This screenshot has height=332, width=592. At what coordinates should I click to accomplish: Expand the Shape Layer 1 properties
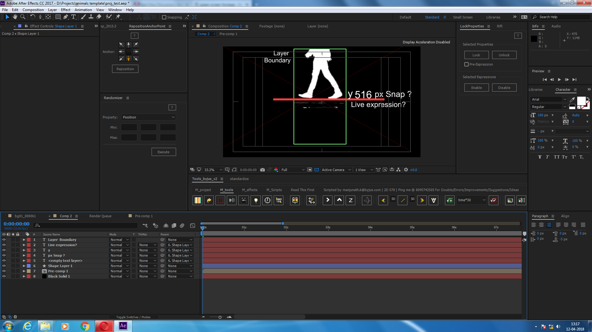(24, 266)
